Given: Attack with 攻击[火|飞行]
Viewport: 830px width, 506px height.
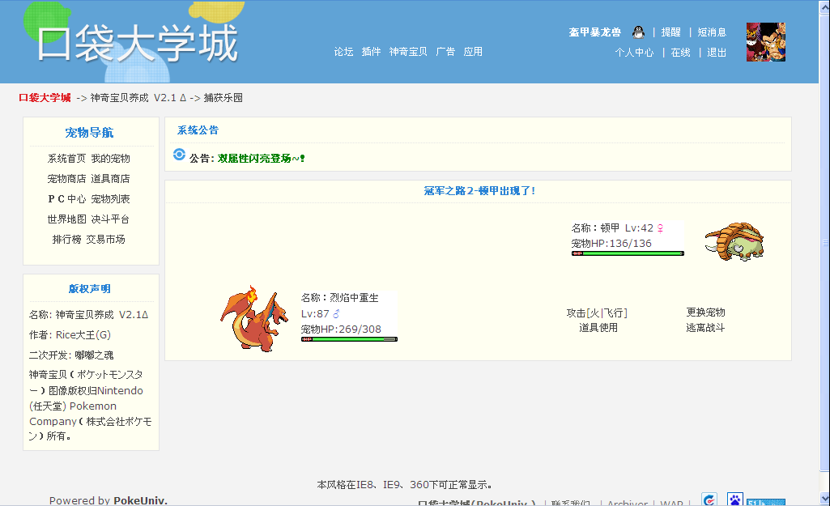Looking at the screenshot, I should pyautogui.click(x=597, y=313).
